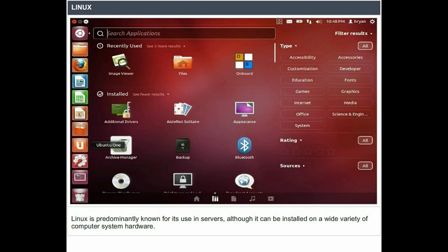
Task: Open the globe speech-bubble app icon
Action: (244, 182)
